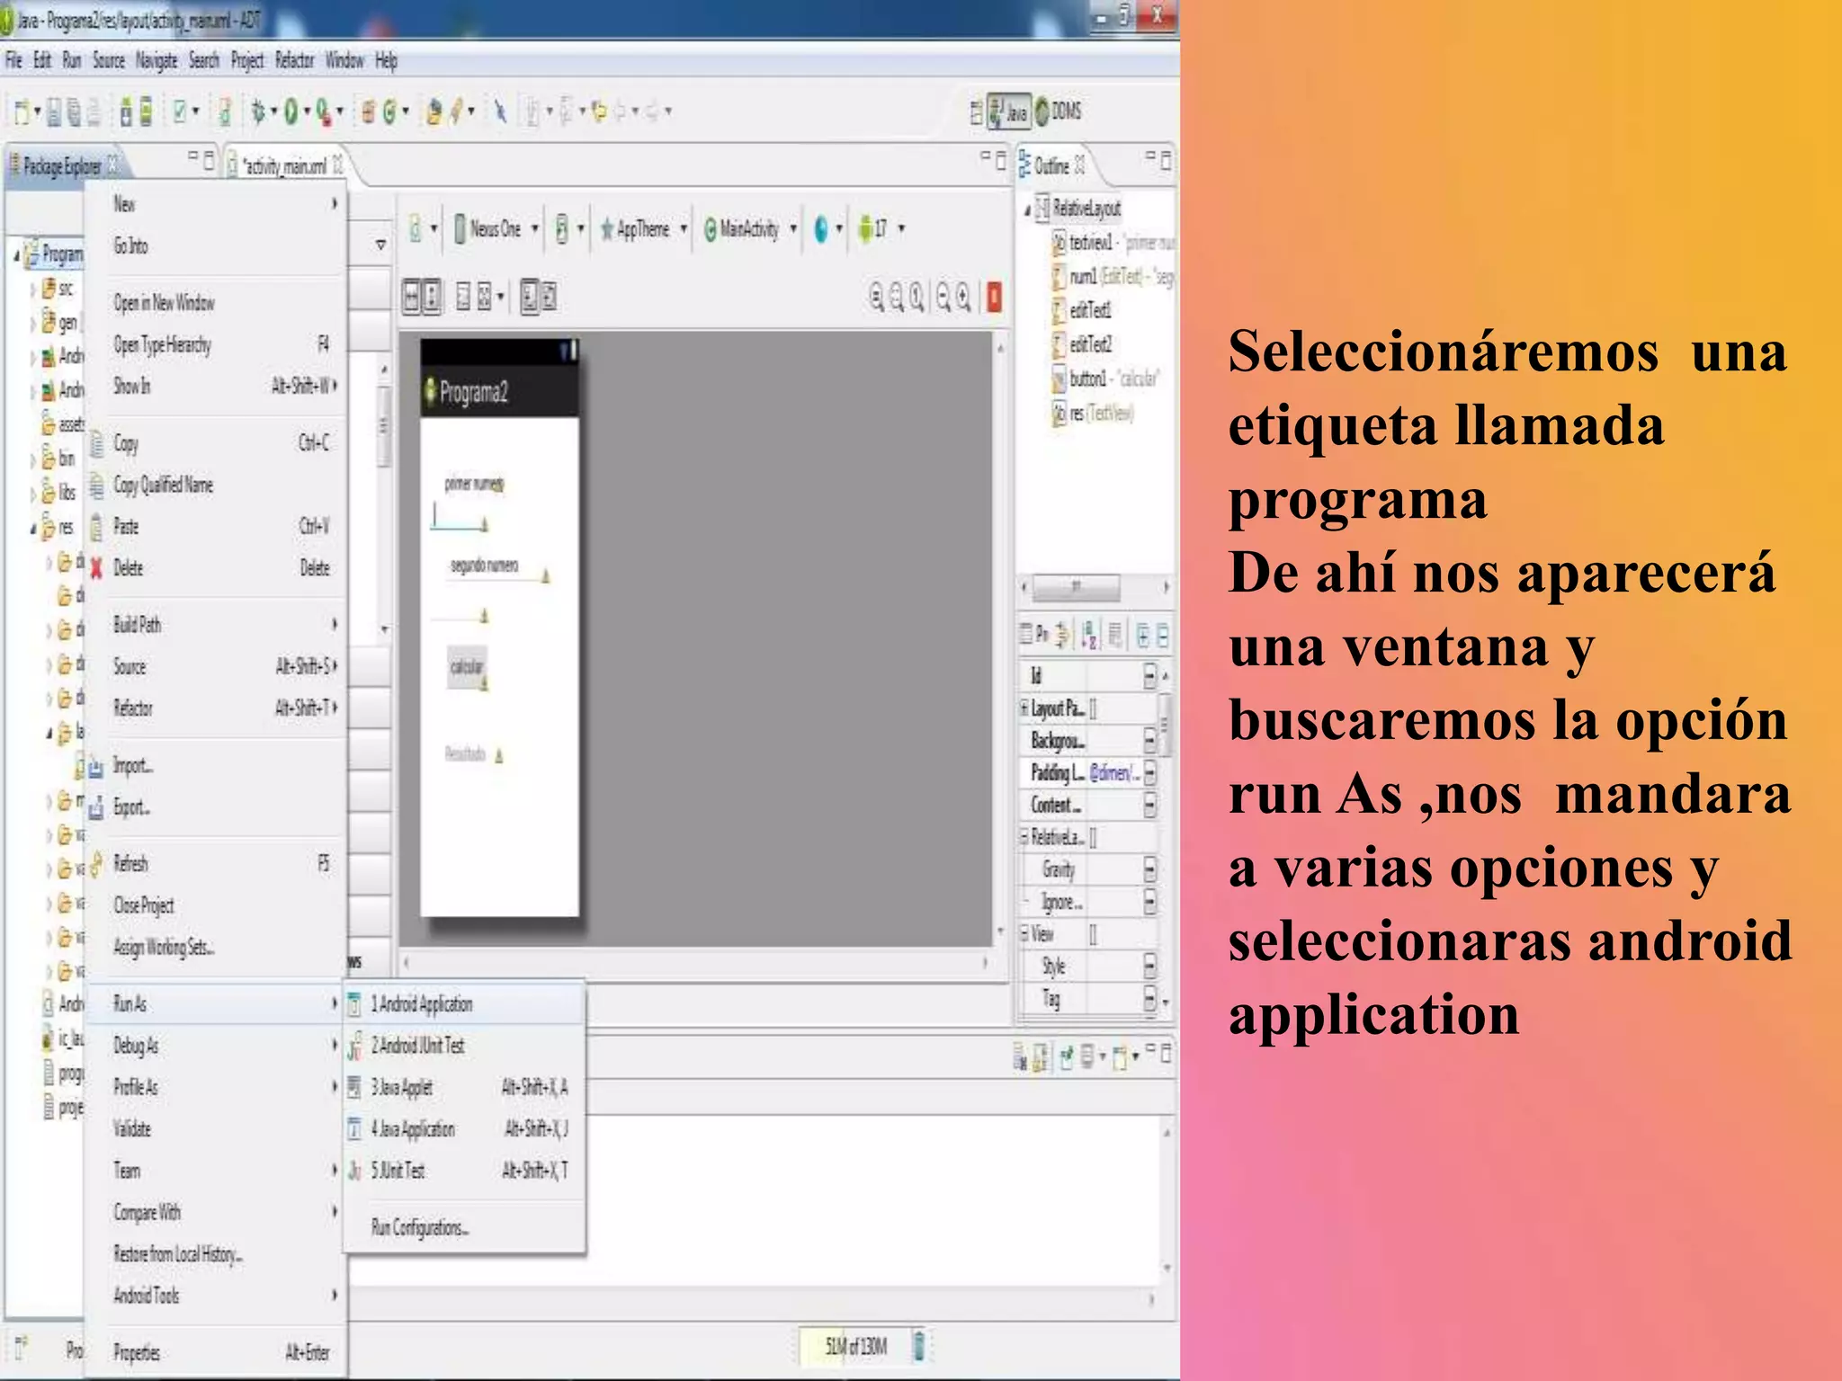Choose Copy Qualified Name

coord(163,485)
